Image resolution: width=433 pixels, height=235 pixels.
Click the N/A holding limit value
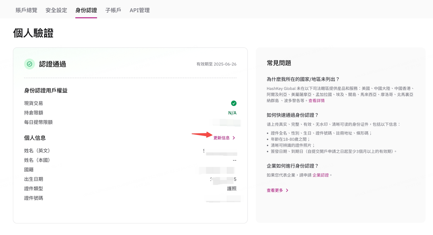click(232, 113)
